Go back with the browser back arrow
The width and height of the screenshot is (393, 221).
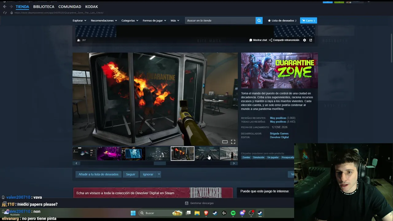5,6
